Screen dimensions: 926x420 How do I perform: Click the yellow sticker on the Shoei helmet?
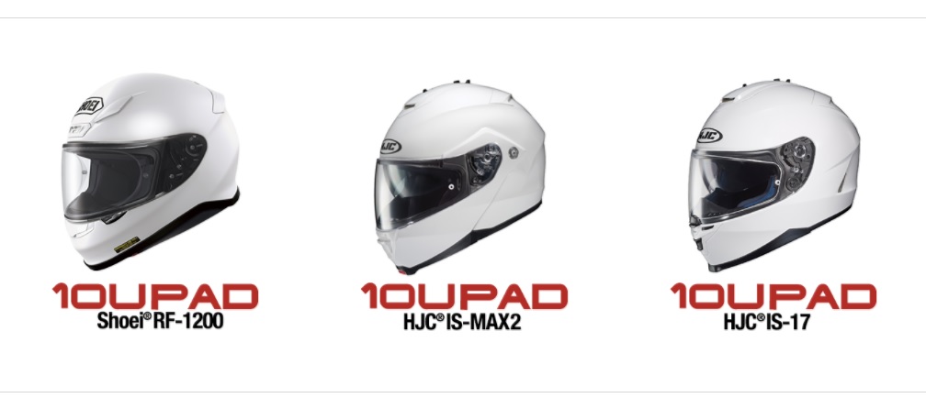[127, 245]
